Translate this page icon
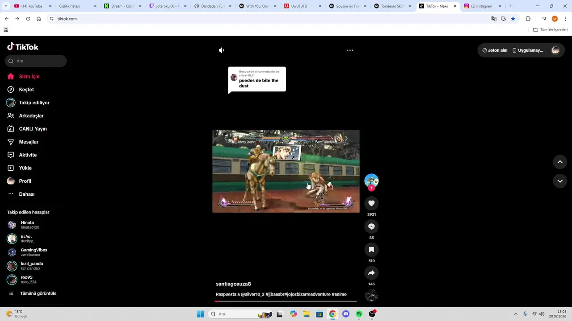Screen dimensions: 572x321 coord(494,19)
